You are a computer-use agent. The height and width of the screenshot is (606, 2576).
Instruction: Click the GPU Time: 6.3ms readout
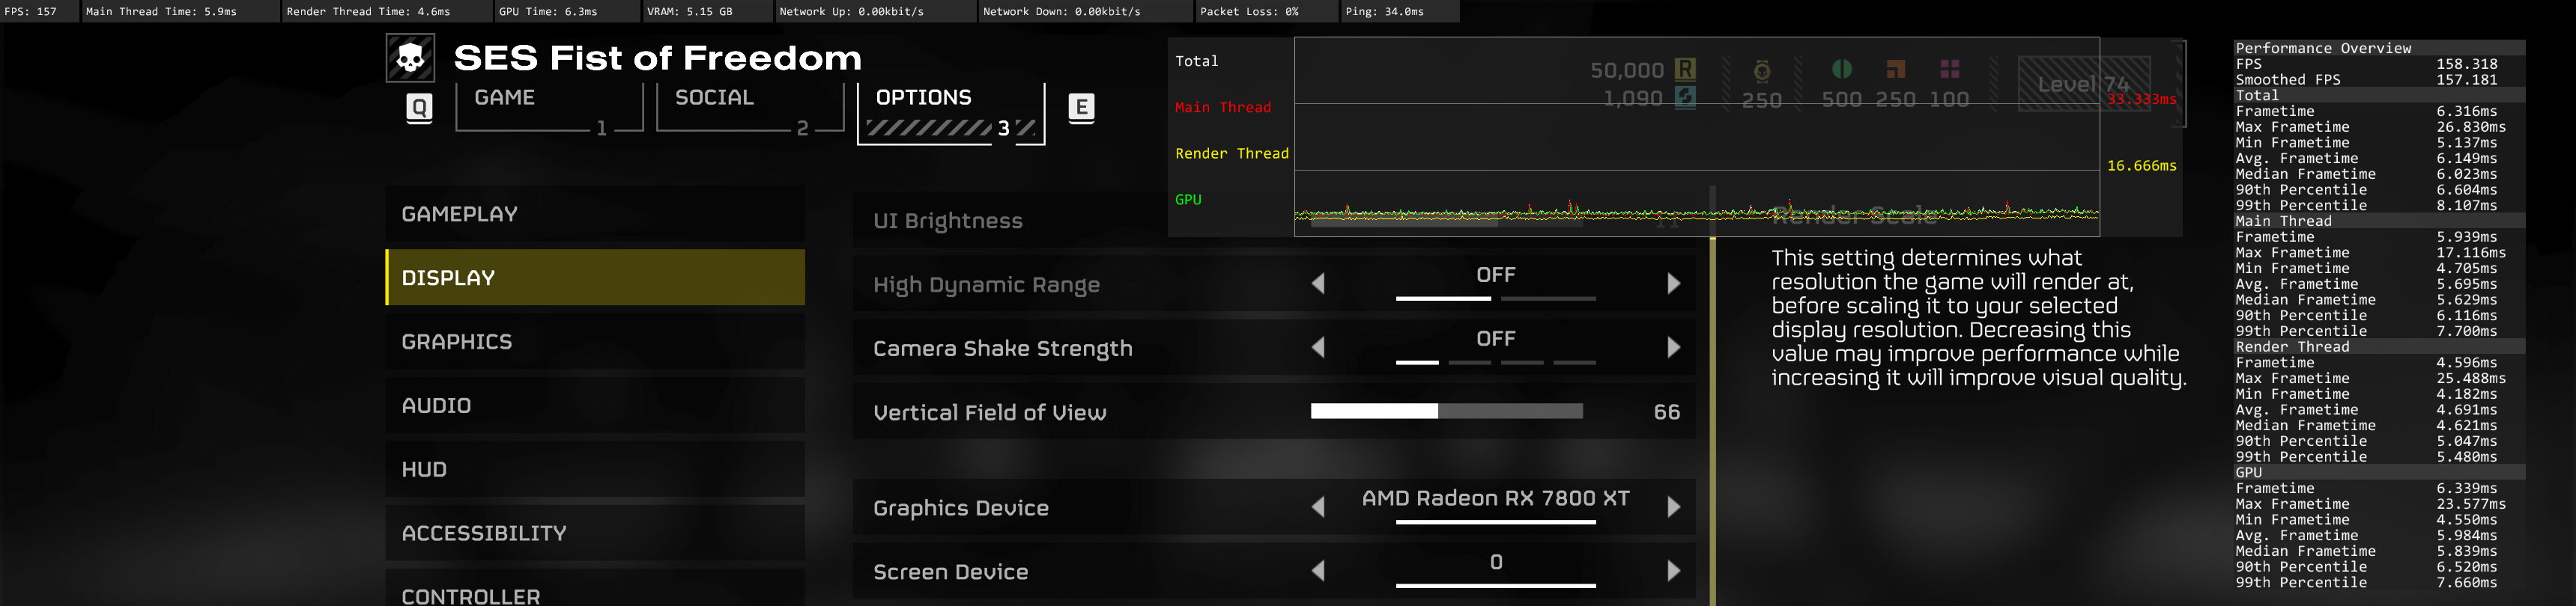point(548,11)
